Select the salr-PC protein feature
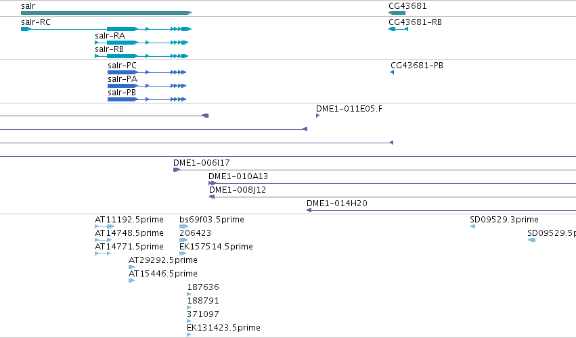Viewport: 576px width, 338px height. pos(147,72)
